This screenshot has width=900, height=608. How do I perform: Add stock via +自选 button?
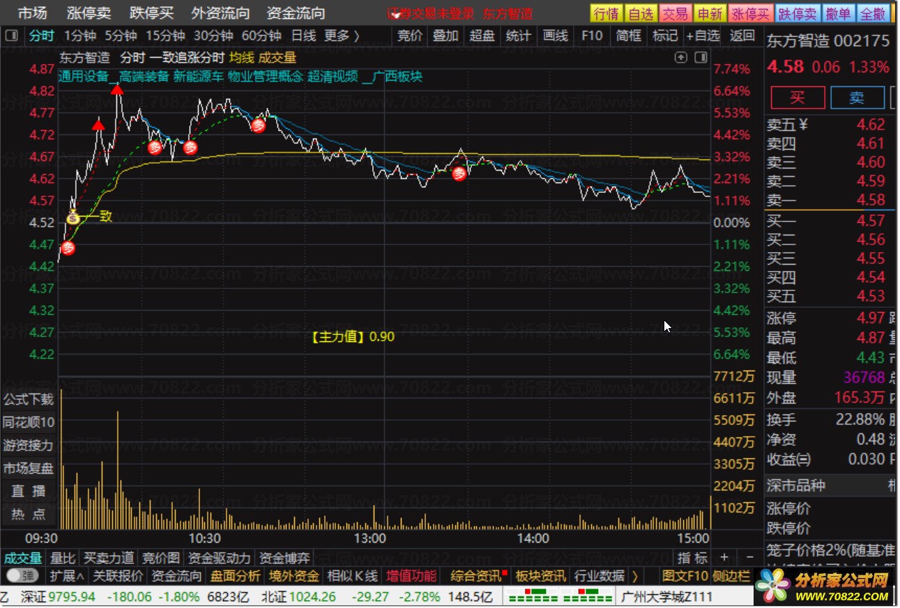pos(703,36)
